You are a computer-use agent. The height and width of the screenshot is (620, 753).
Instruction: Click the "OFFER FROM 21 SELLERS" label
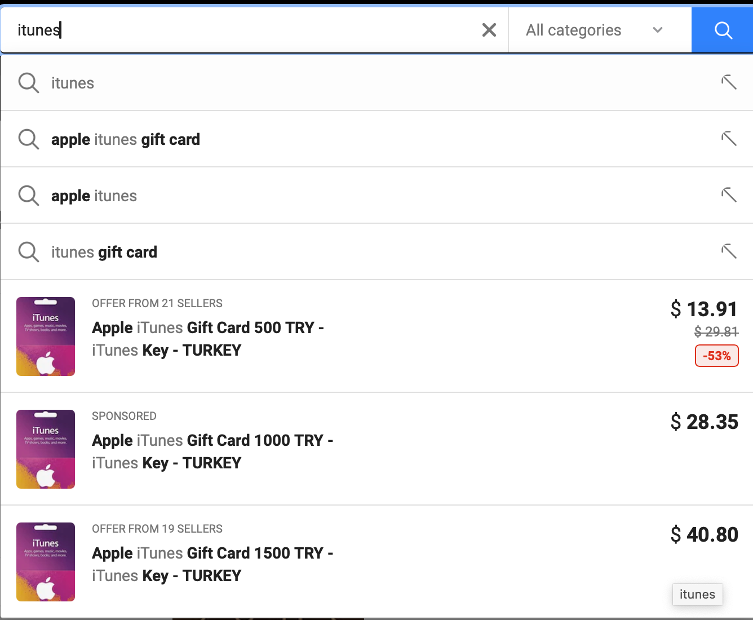(157, 303)
